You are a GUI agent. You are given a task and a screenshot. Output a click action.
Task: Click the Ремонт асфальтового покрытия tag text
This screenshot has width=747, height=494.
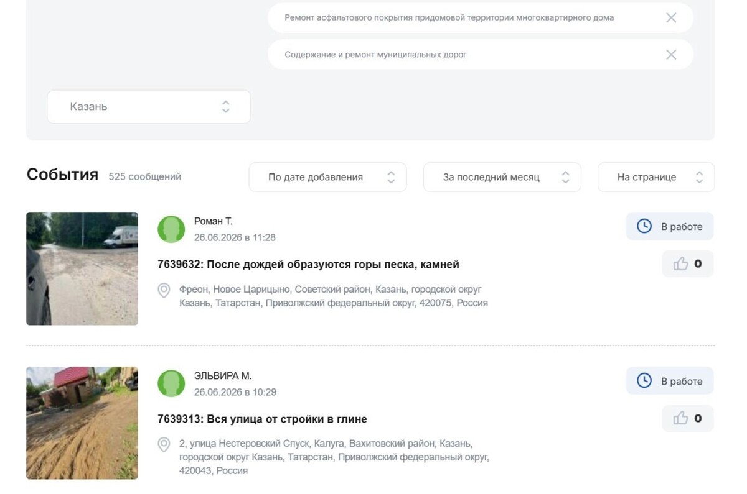coord(449,17)
